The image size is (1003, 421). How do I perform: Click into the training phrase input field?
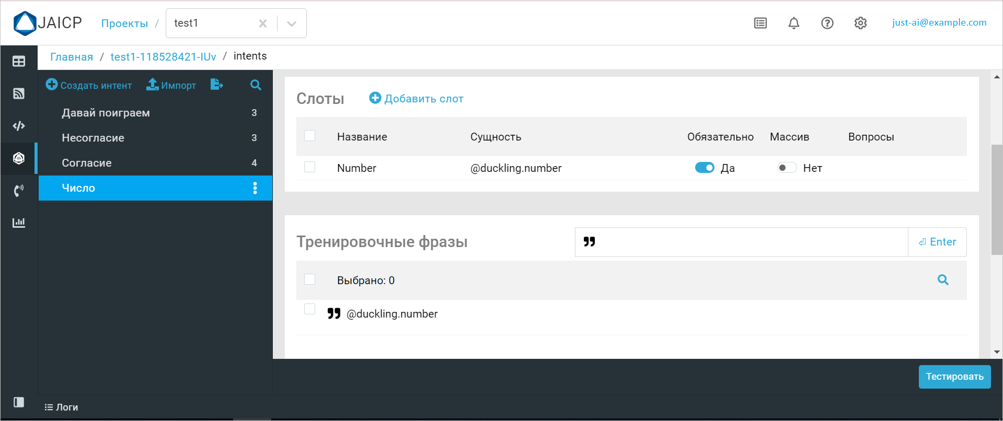747,242
